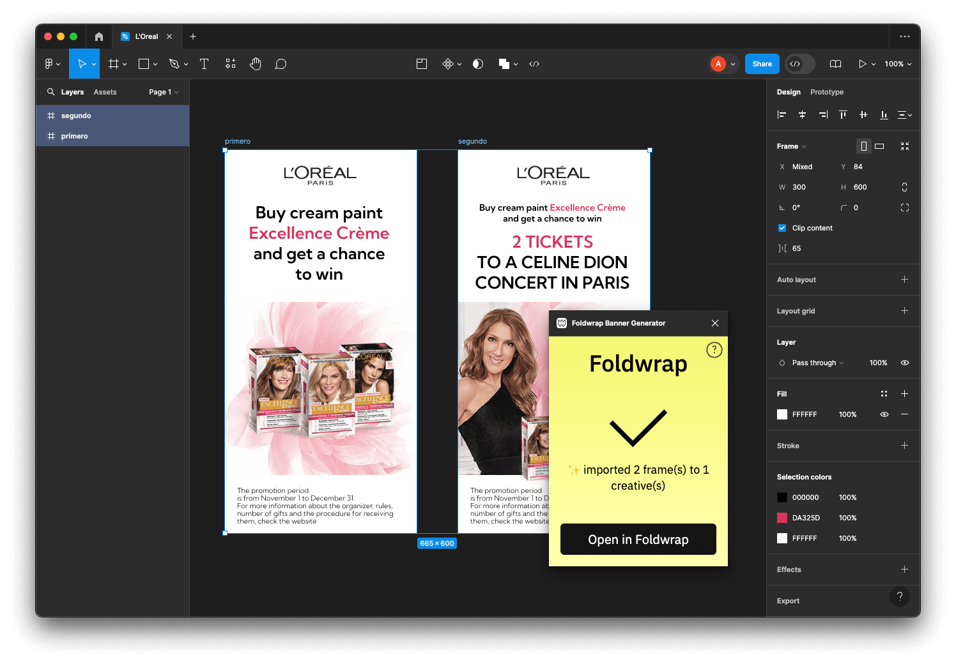This screenshot has width=956, height=664.
Task: Open zoom 100% dropdown
Action: point(898,64)
